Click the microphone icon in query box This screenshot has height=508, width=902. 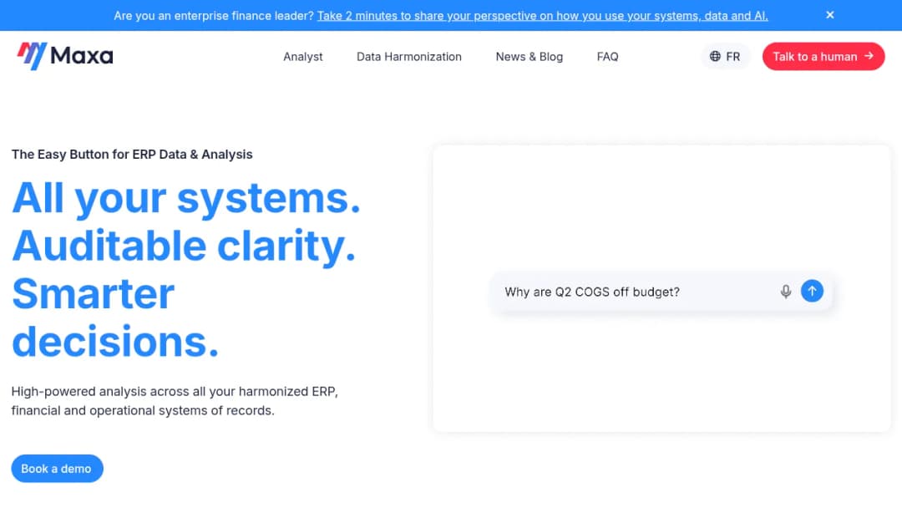tap(785, 292)
